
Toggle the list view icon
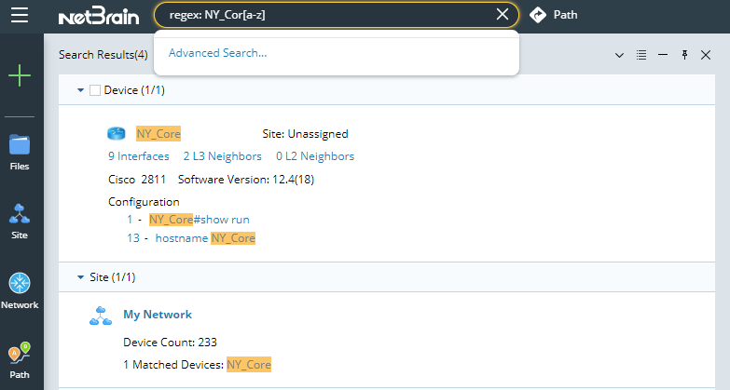pyautogui.click(x=641, y=55)
